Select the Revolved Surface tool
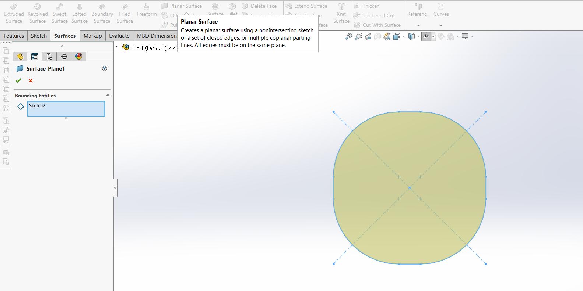The width and height of the screenshot is (583, 291). tap(38, 14)
